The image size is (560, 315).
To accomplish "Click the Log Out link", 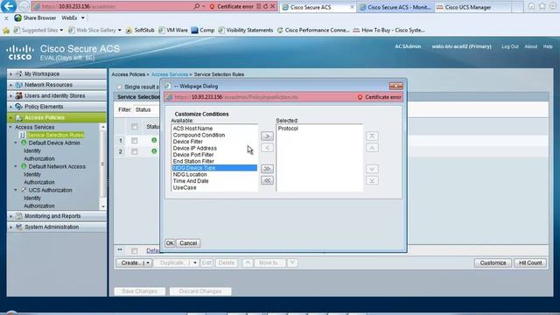I will (509, 46).
